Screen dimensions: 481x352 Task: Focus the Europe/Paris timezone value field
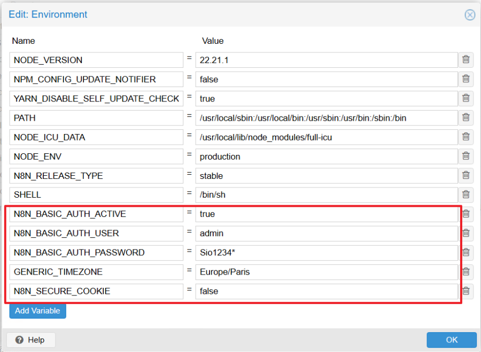click(326, 272)
